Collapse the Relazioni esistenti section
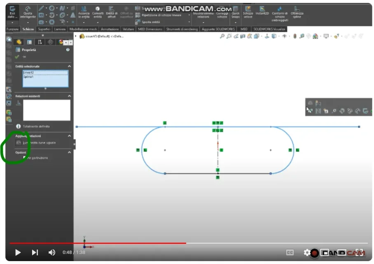This screenshot has height=264, width=374. [69, 96]
